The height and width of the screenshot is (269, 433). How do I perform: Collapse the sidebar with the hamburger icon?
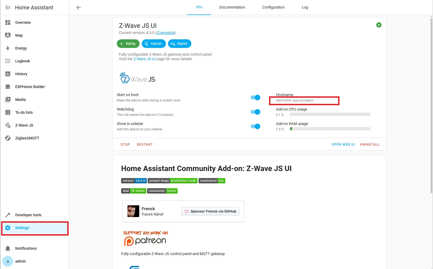8,7
